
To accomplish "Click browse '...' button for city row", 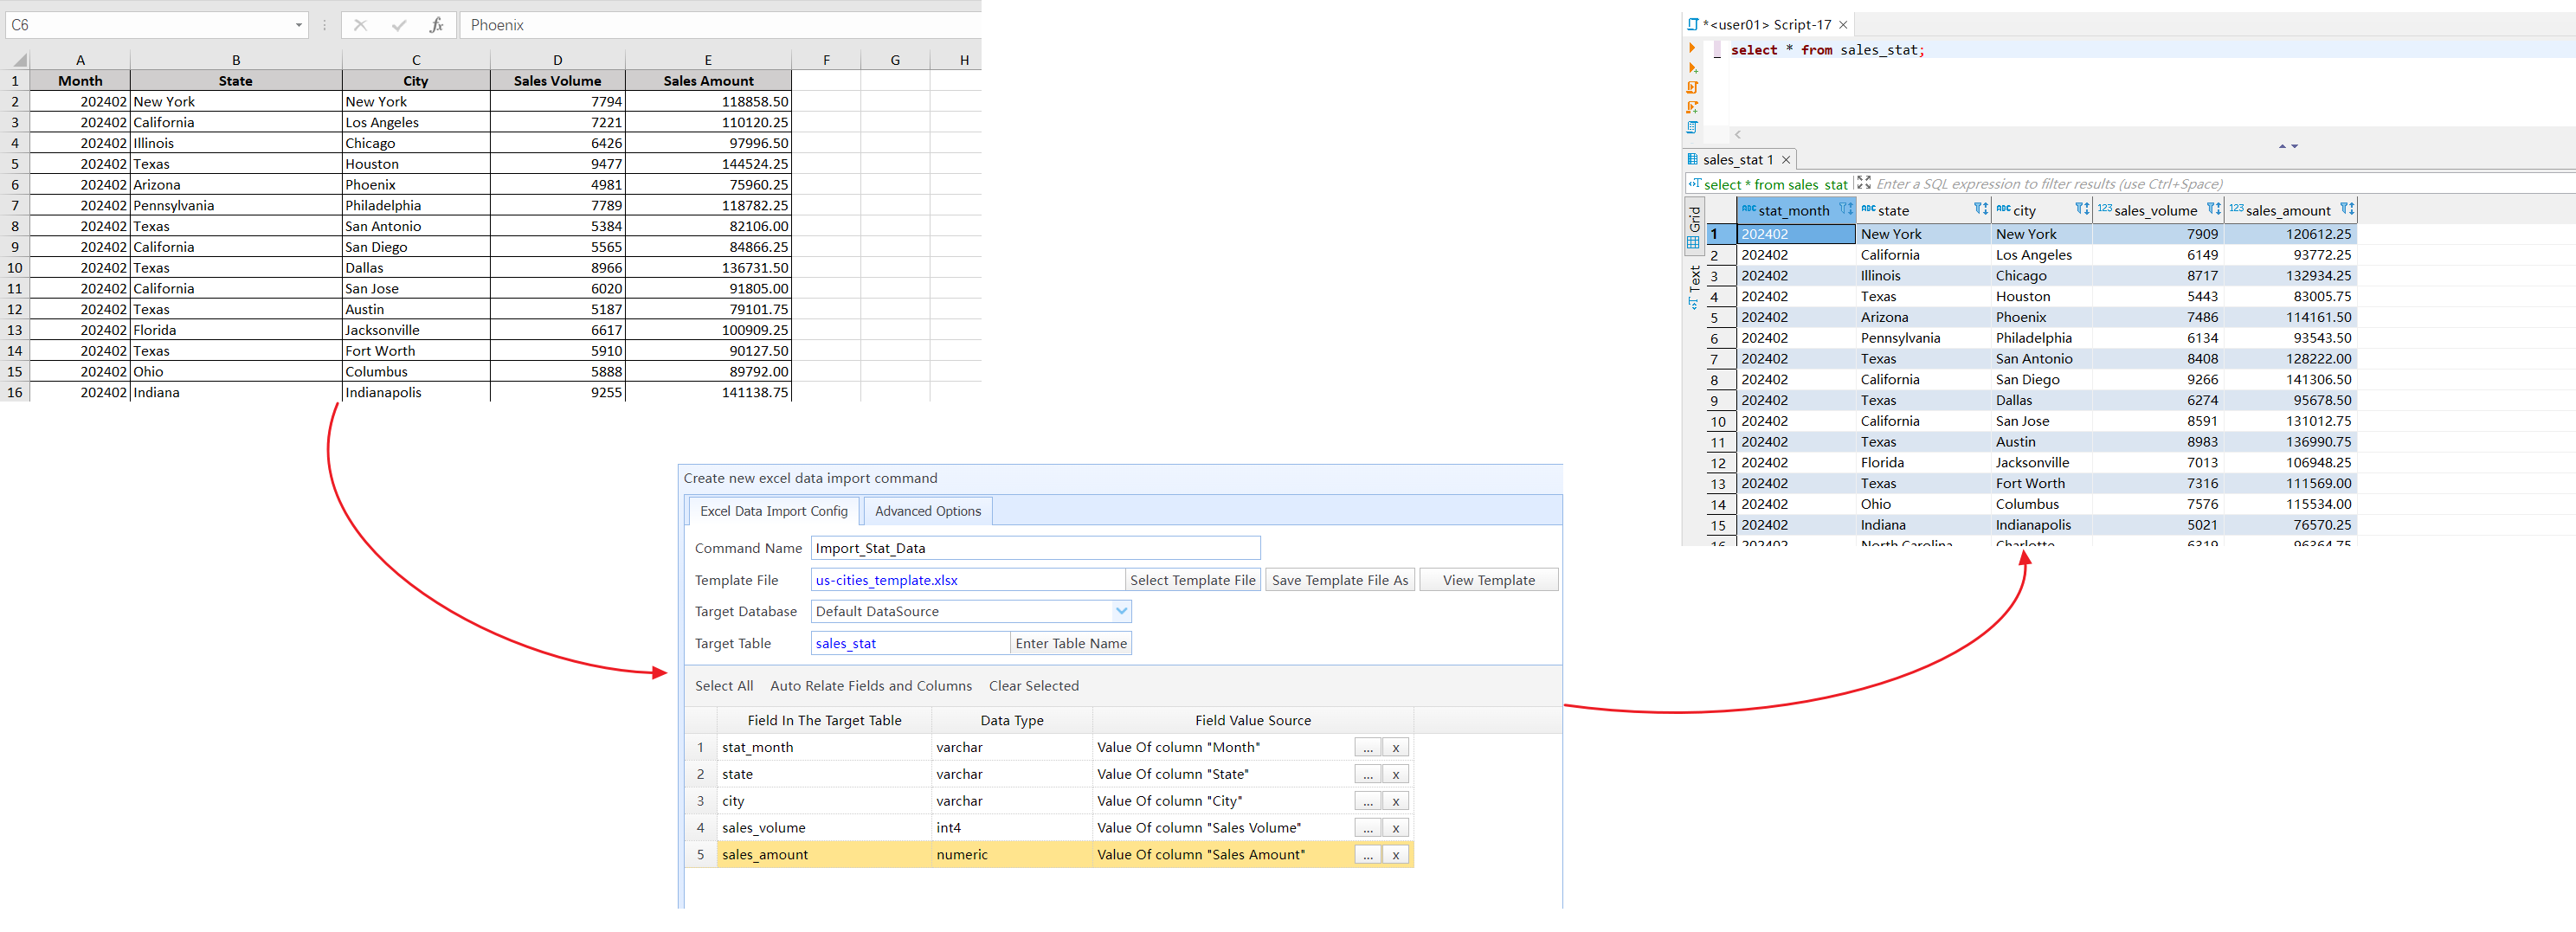I will click(x=1367, y=801).
